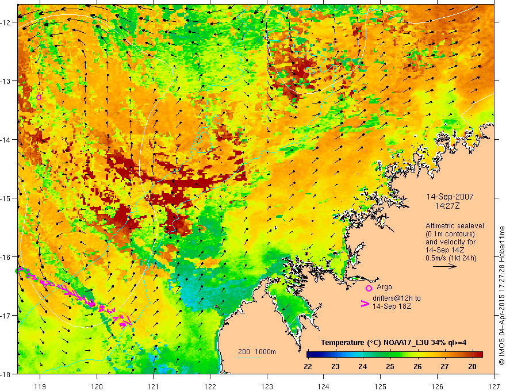Click the magenta drifter legend arrowhead
506x391 pixels.
tap(365, 304)
